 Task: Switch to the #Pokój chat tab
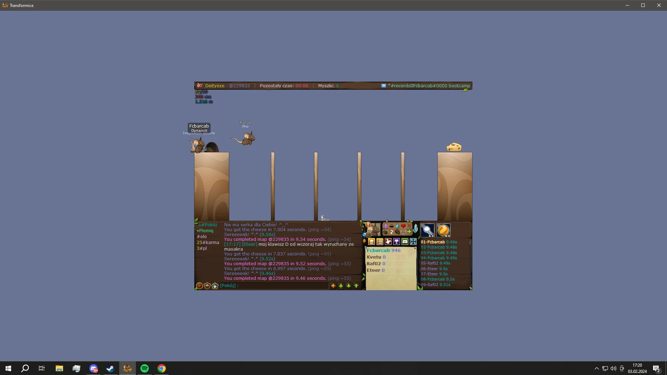click(x=208, y=225)
